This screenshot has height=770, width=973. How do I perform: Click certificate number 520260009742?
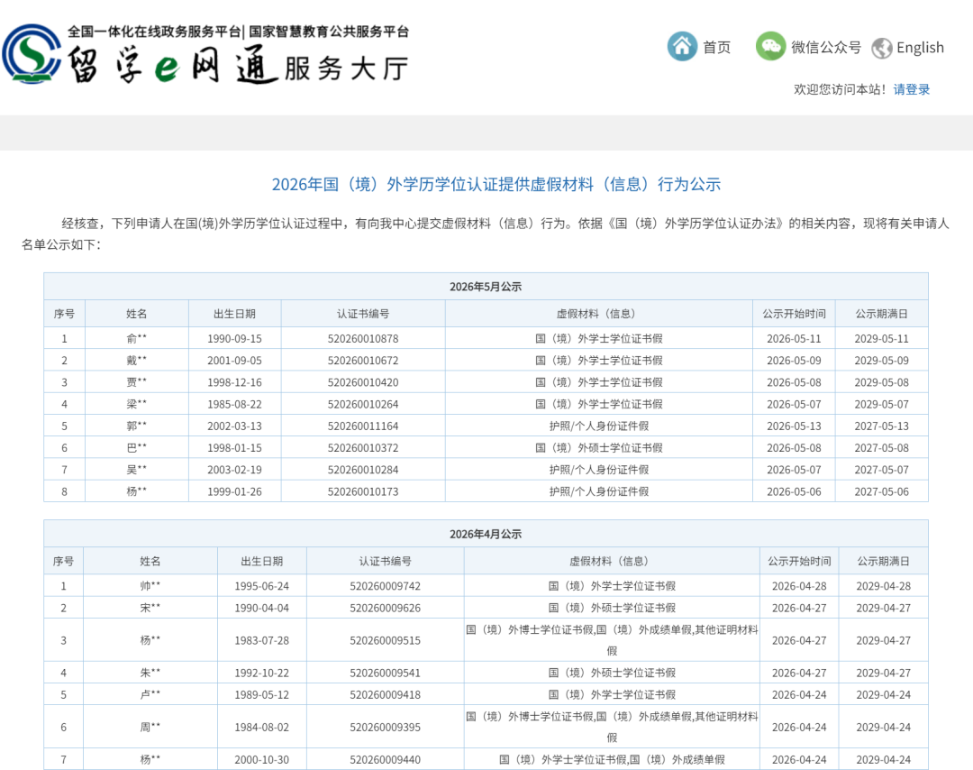click(385, 586)
